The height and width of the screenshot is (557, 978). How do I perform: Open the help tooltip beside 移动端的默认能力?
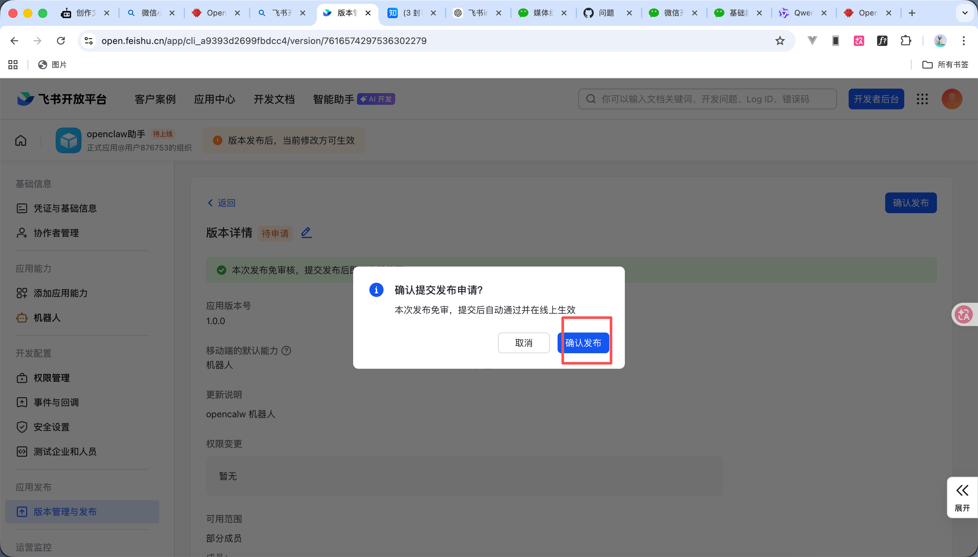[287, 350]
